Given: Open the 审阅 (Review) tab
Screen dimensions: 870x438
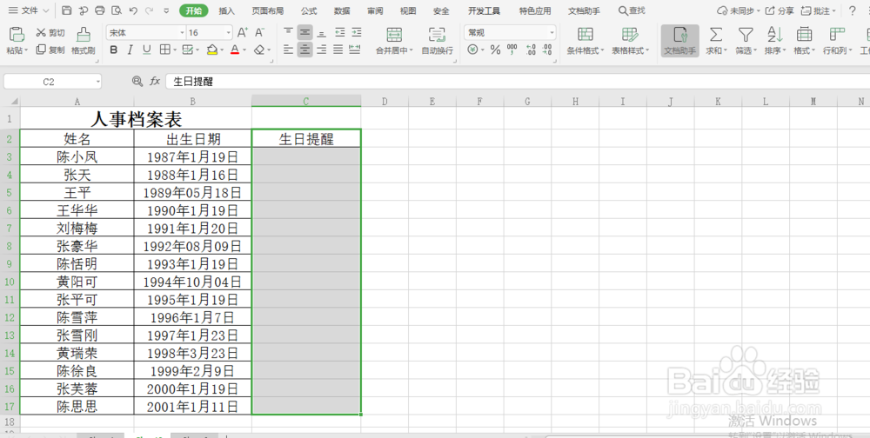Looking at the screenshot, I should (375, 10).
